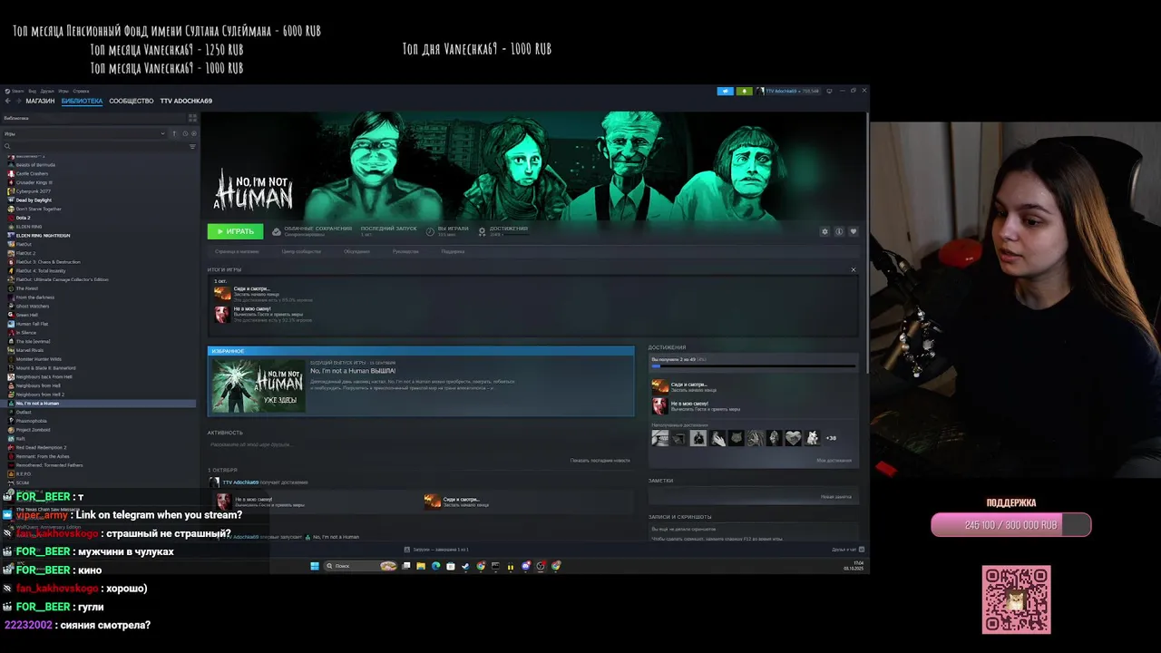Open the Windows Start button
The width and height of the screenshot is (1161, 653).
pos(315,566)
